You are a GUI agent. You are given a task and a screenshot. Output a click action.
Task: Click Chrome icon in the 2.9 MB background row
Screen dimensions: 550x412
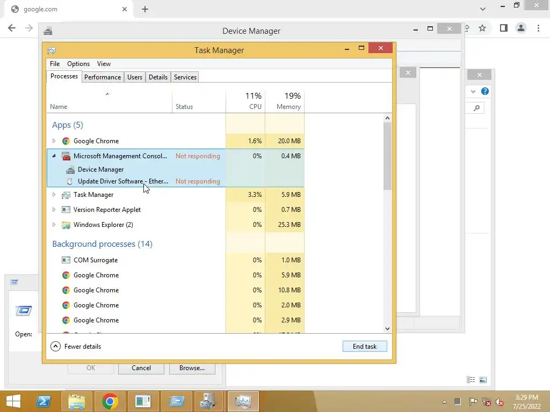tap(66, 320)
